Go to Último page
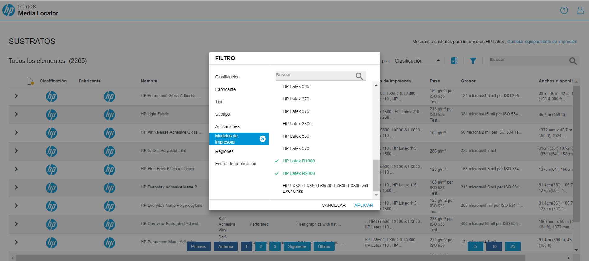Viewport: 589px width, 261px height. [324, 246]
